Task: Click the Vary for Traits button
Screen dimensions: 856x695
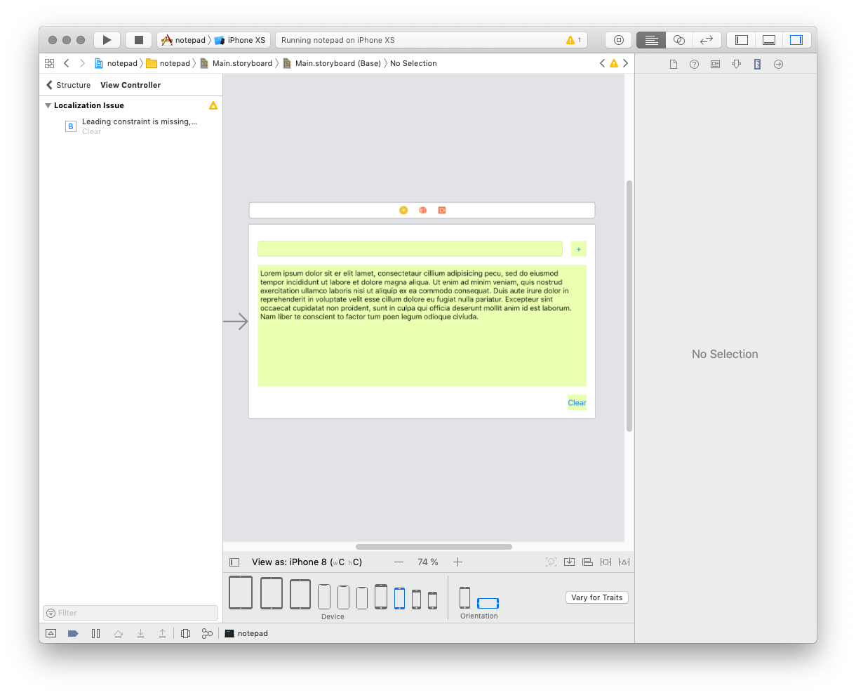Action: 596,597
